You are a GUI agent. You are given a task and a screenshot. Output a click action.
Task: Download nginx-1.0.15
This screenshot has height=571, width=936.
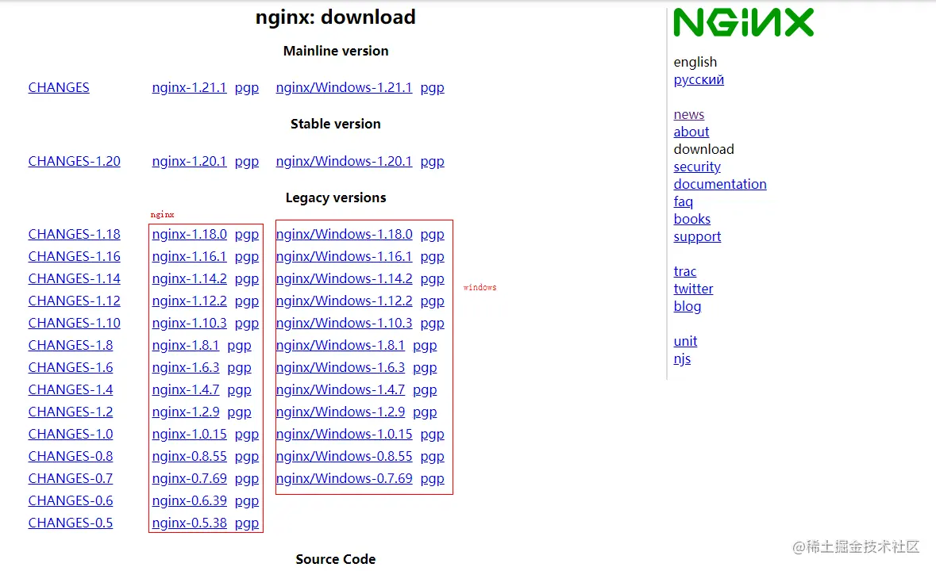(189, 434)
